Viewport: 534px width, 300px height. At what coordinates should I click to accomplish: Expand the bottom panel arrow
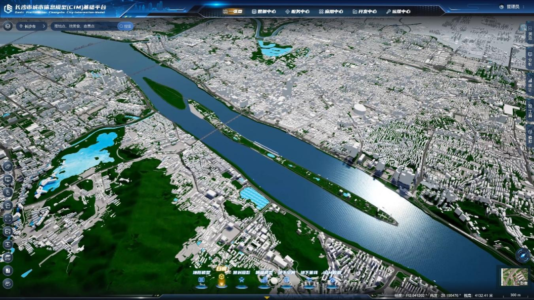pyautogui.click(x=267, y=298)
